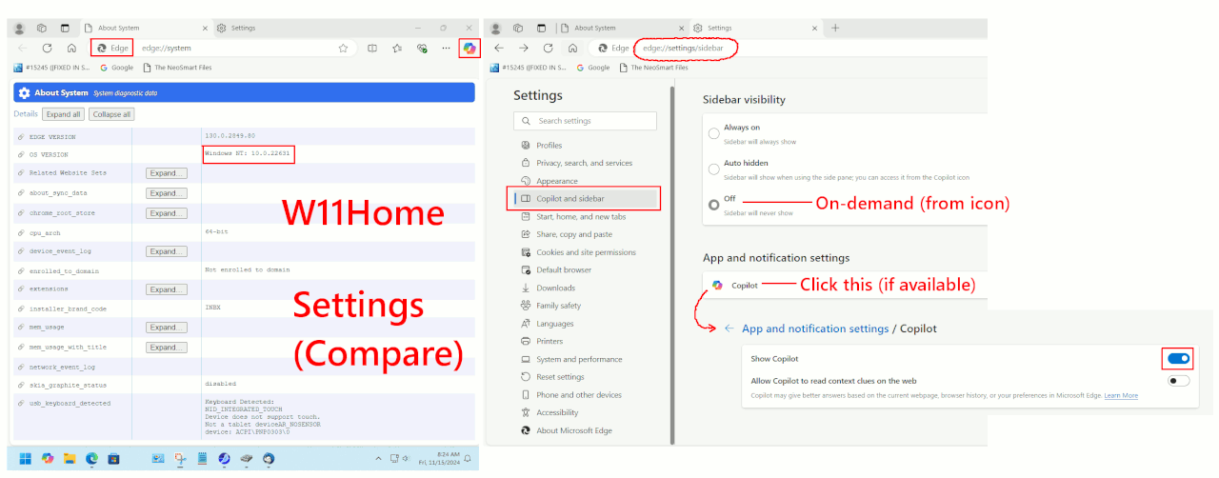Open the tab actions menu icon in the About System window
This screenshot has height=478, width=1219.
pyautogui.click(x=65, y=29)
